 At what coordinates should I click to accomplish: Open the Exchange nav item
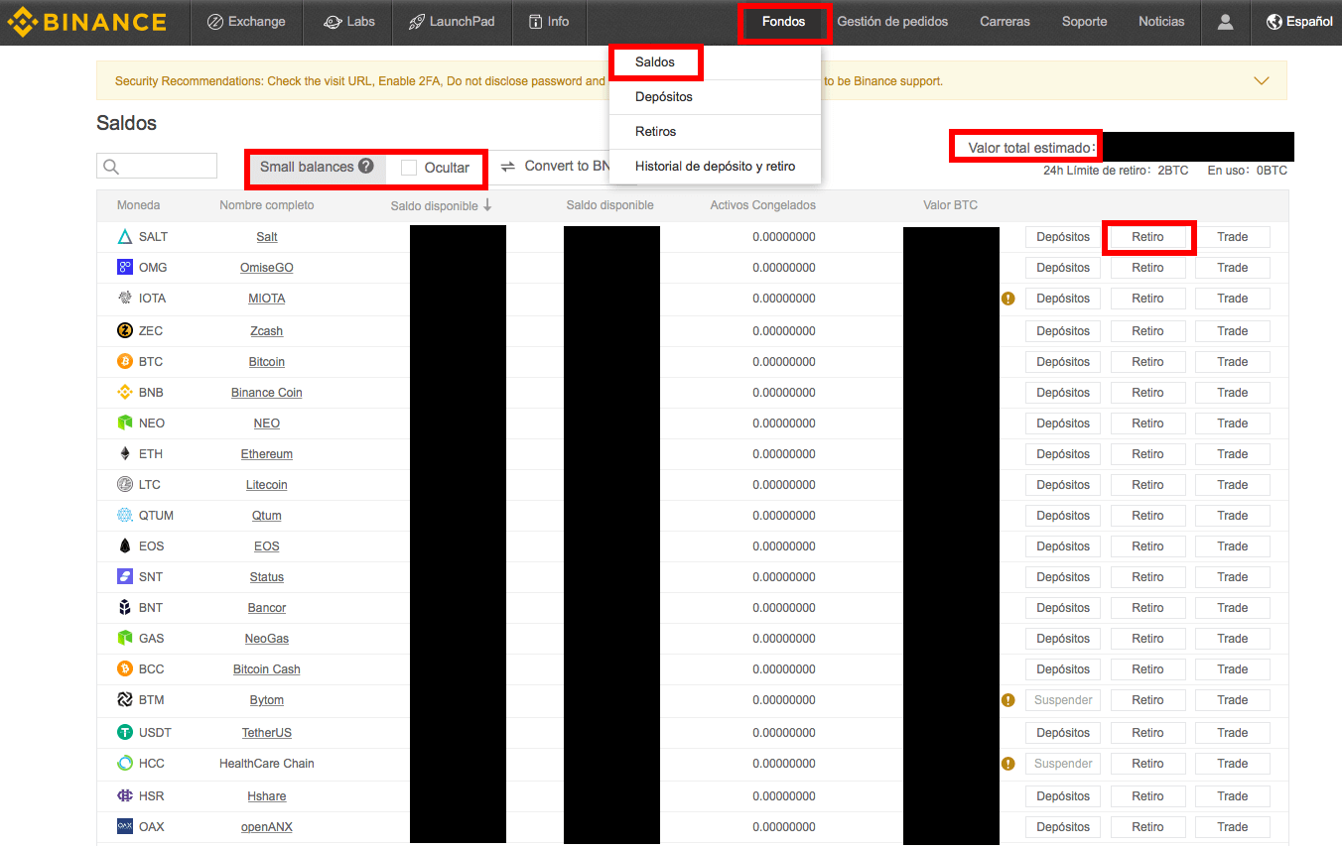[246, 22]
